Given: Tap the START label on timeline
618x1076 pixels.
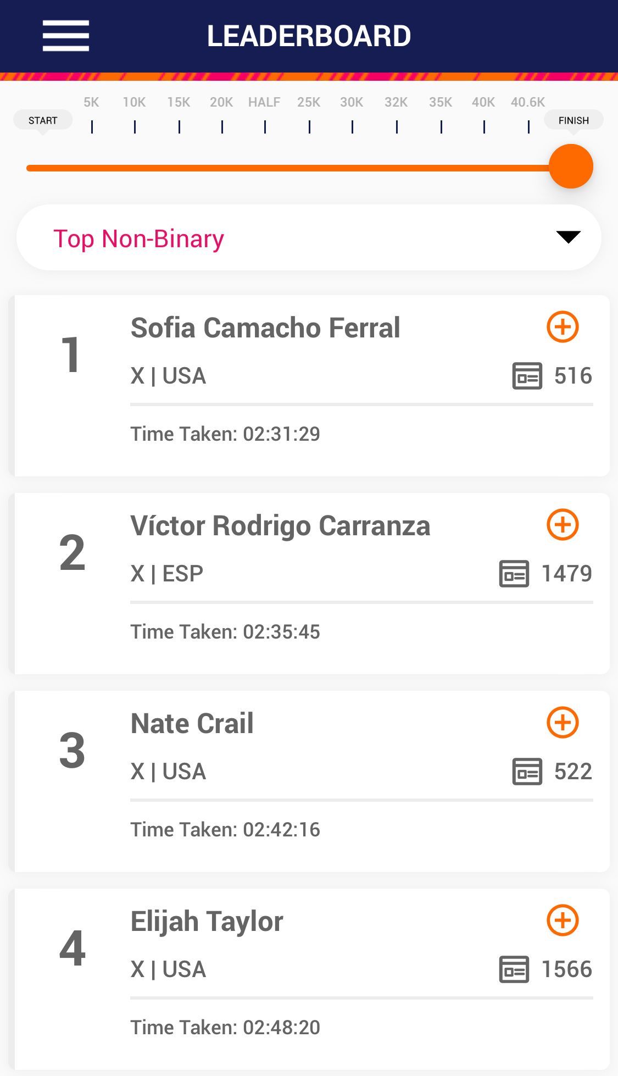Looking at the screenshot, I should (x=43, y=120).
